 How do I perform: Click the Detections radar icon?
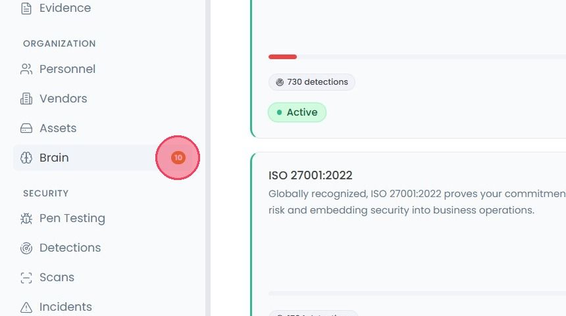[26, 248]
